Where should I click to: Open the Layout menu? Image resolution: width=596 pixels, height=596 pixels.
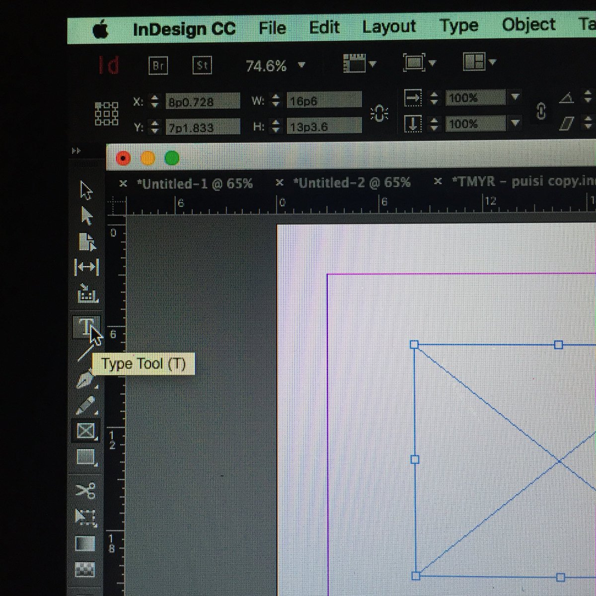click(x=389, y=26)
